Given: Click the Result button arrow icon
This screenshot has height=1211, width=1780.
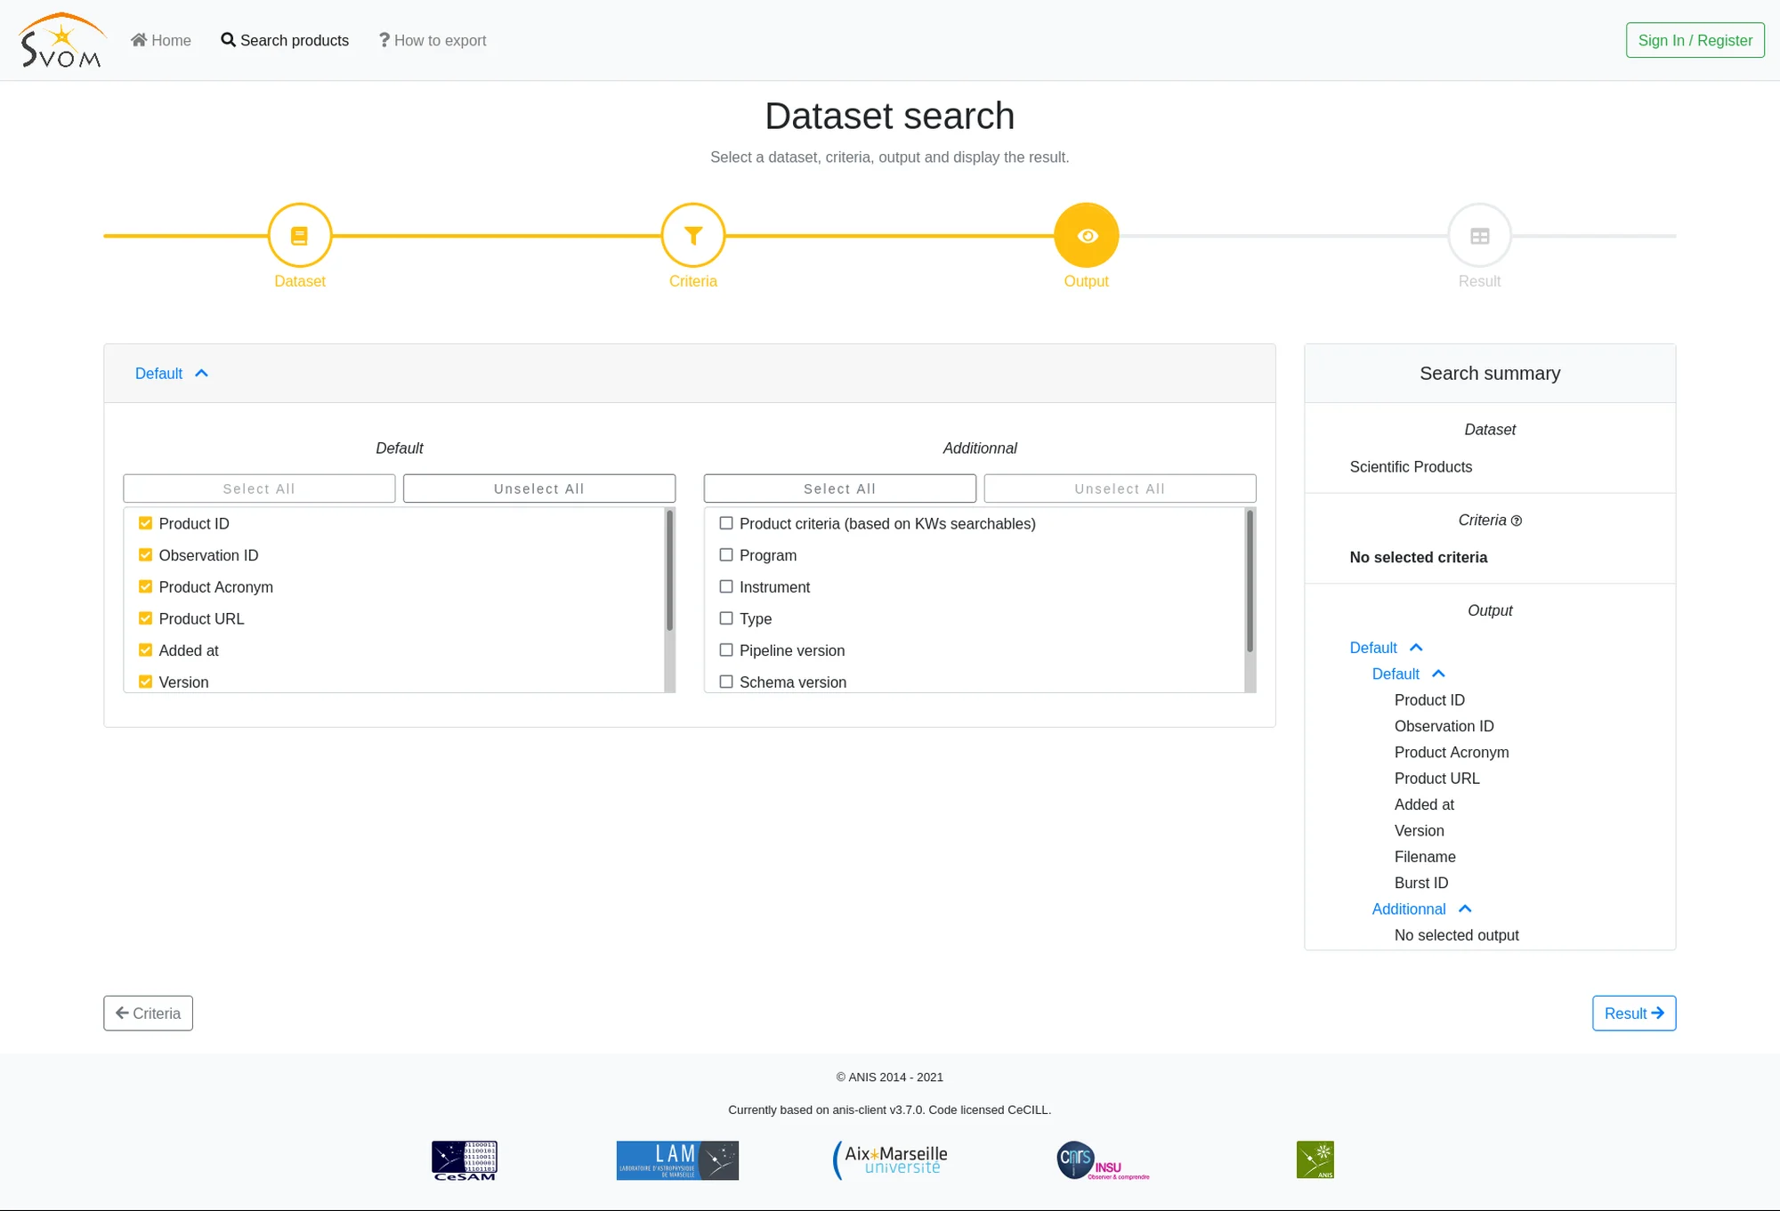Looking at the screenshot, I should [x=1657, y=1013].
